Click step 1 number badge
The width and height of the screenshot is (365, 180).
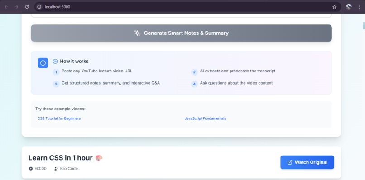click(x=56, y=72)
